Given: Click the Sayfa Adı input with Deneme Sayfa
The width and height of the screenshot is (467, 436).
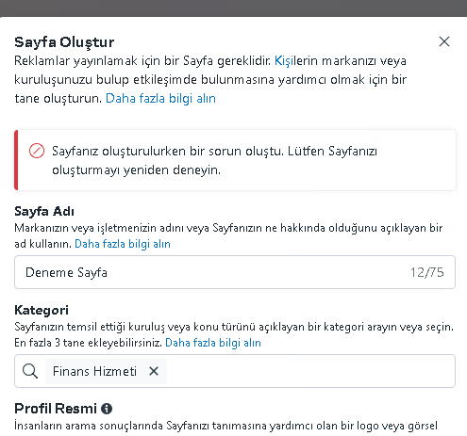Looking at the screenshot, I should [235, 272].
